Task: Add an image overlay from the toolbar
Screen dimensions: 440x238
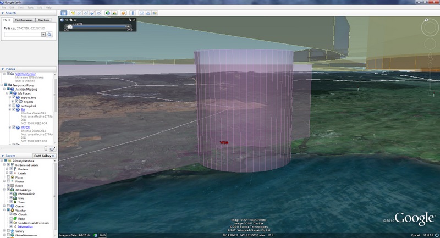Action: 92,13
